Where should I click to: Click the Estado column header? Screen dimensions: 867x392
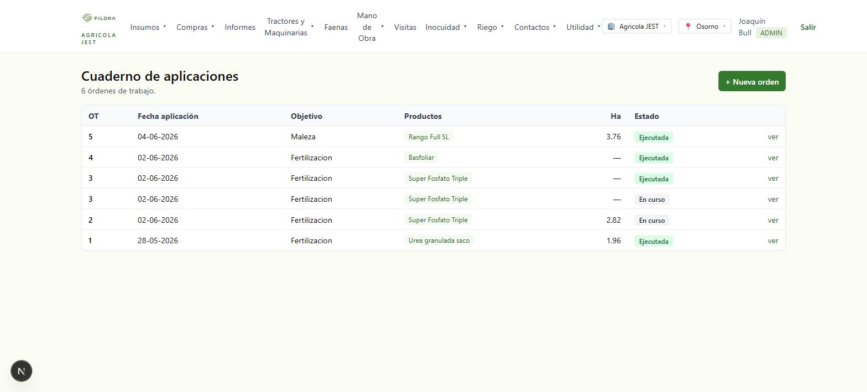click(x=646, y=116)
